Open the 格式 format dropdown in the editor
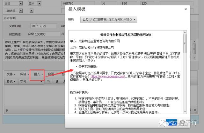Viewport: 204px width, 133px height. coord(11,82)
